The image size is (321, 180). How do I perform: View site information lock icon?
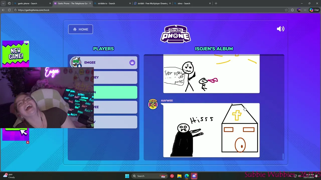(x=16, y=10)
